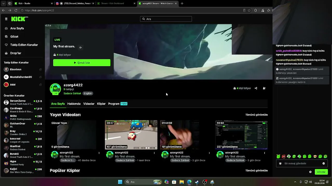Click the Ana Sayfa home icon in sidebar
This screenshot has width=332, height=186.
point(6,28)
